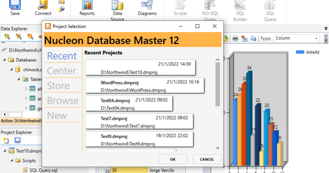Click the Scripts ribbon icon
This screenshot has width=329, height=173.
[x=180, y=5]
